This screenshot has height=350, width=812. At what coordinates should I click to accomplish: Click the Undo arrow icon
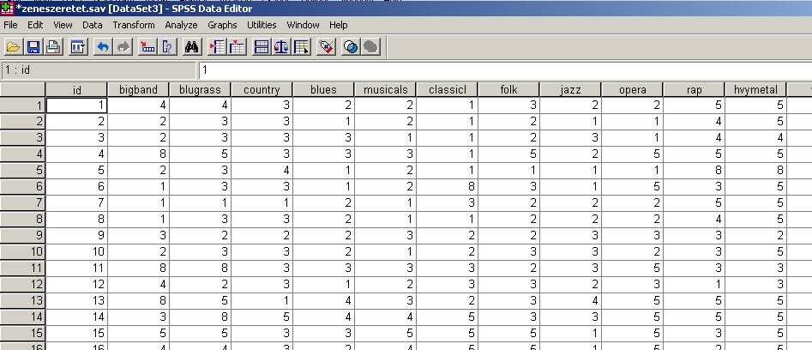click(102, 46)
